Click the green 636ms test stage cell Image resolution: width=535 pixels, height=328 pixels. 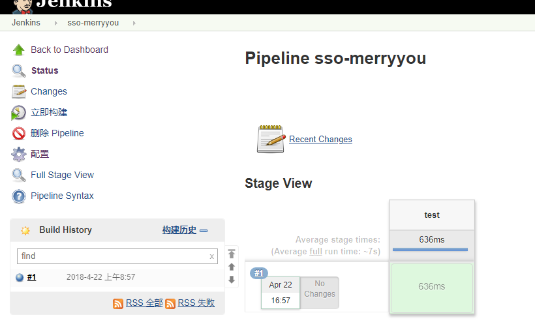point(432,288)
